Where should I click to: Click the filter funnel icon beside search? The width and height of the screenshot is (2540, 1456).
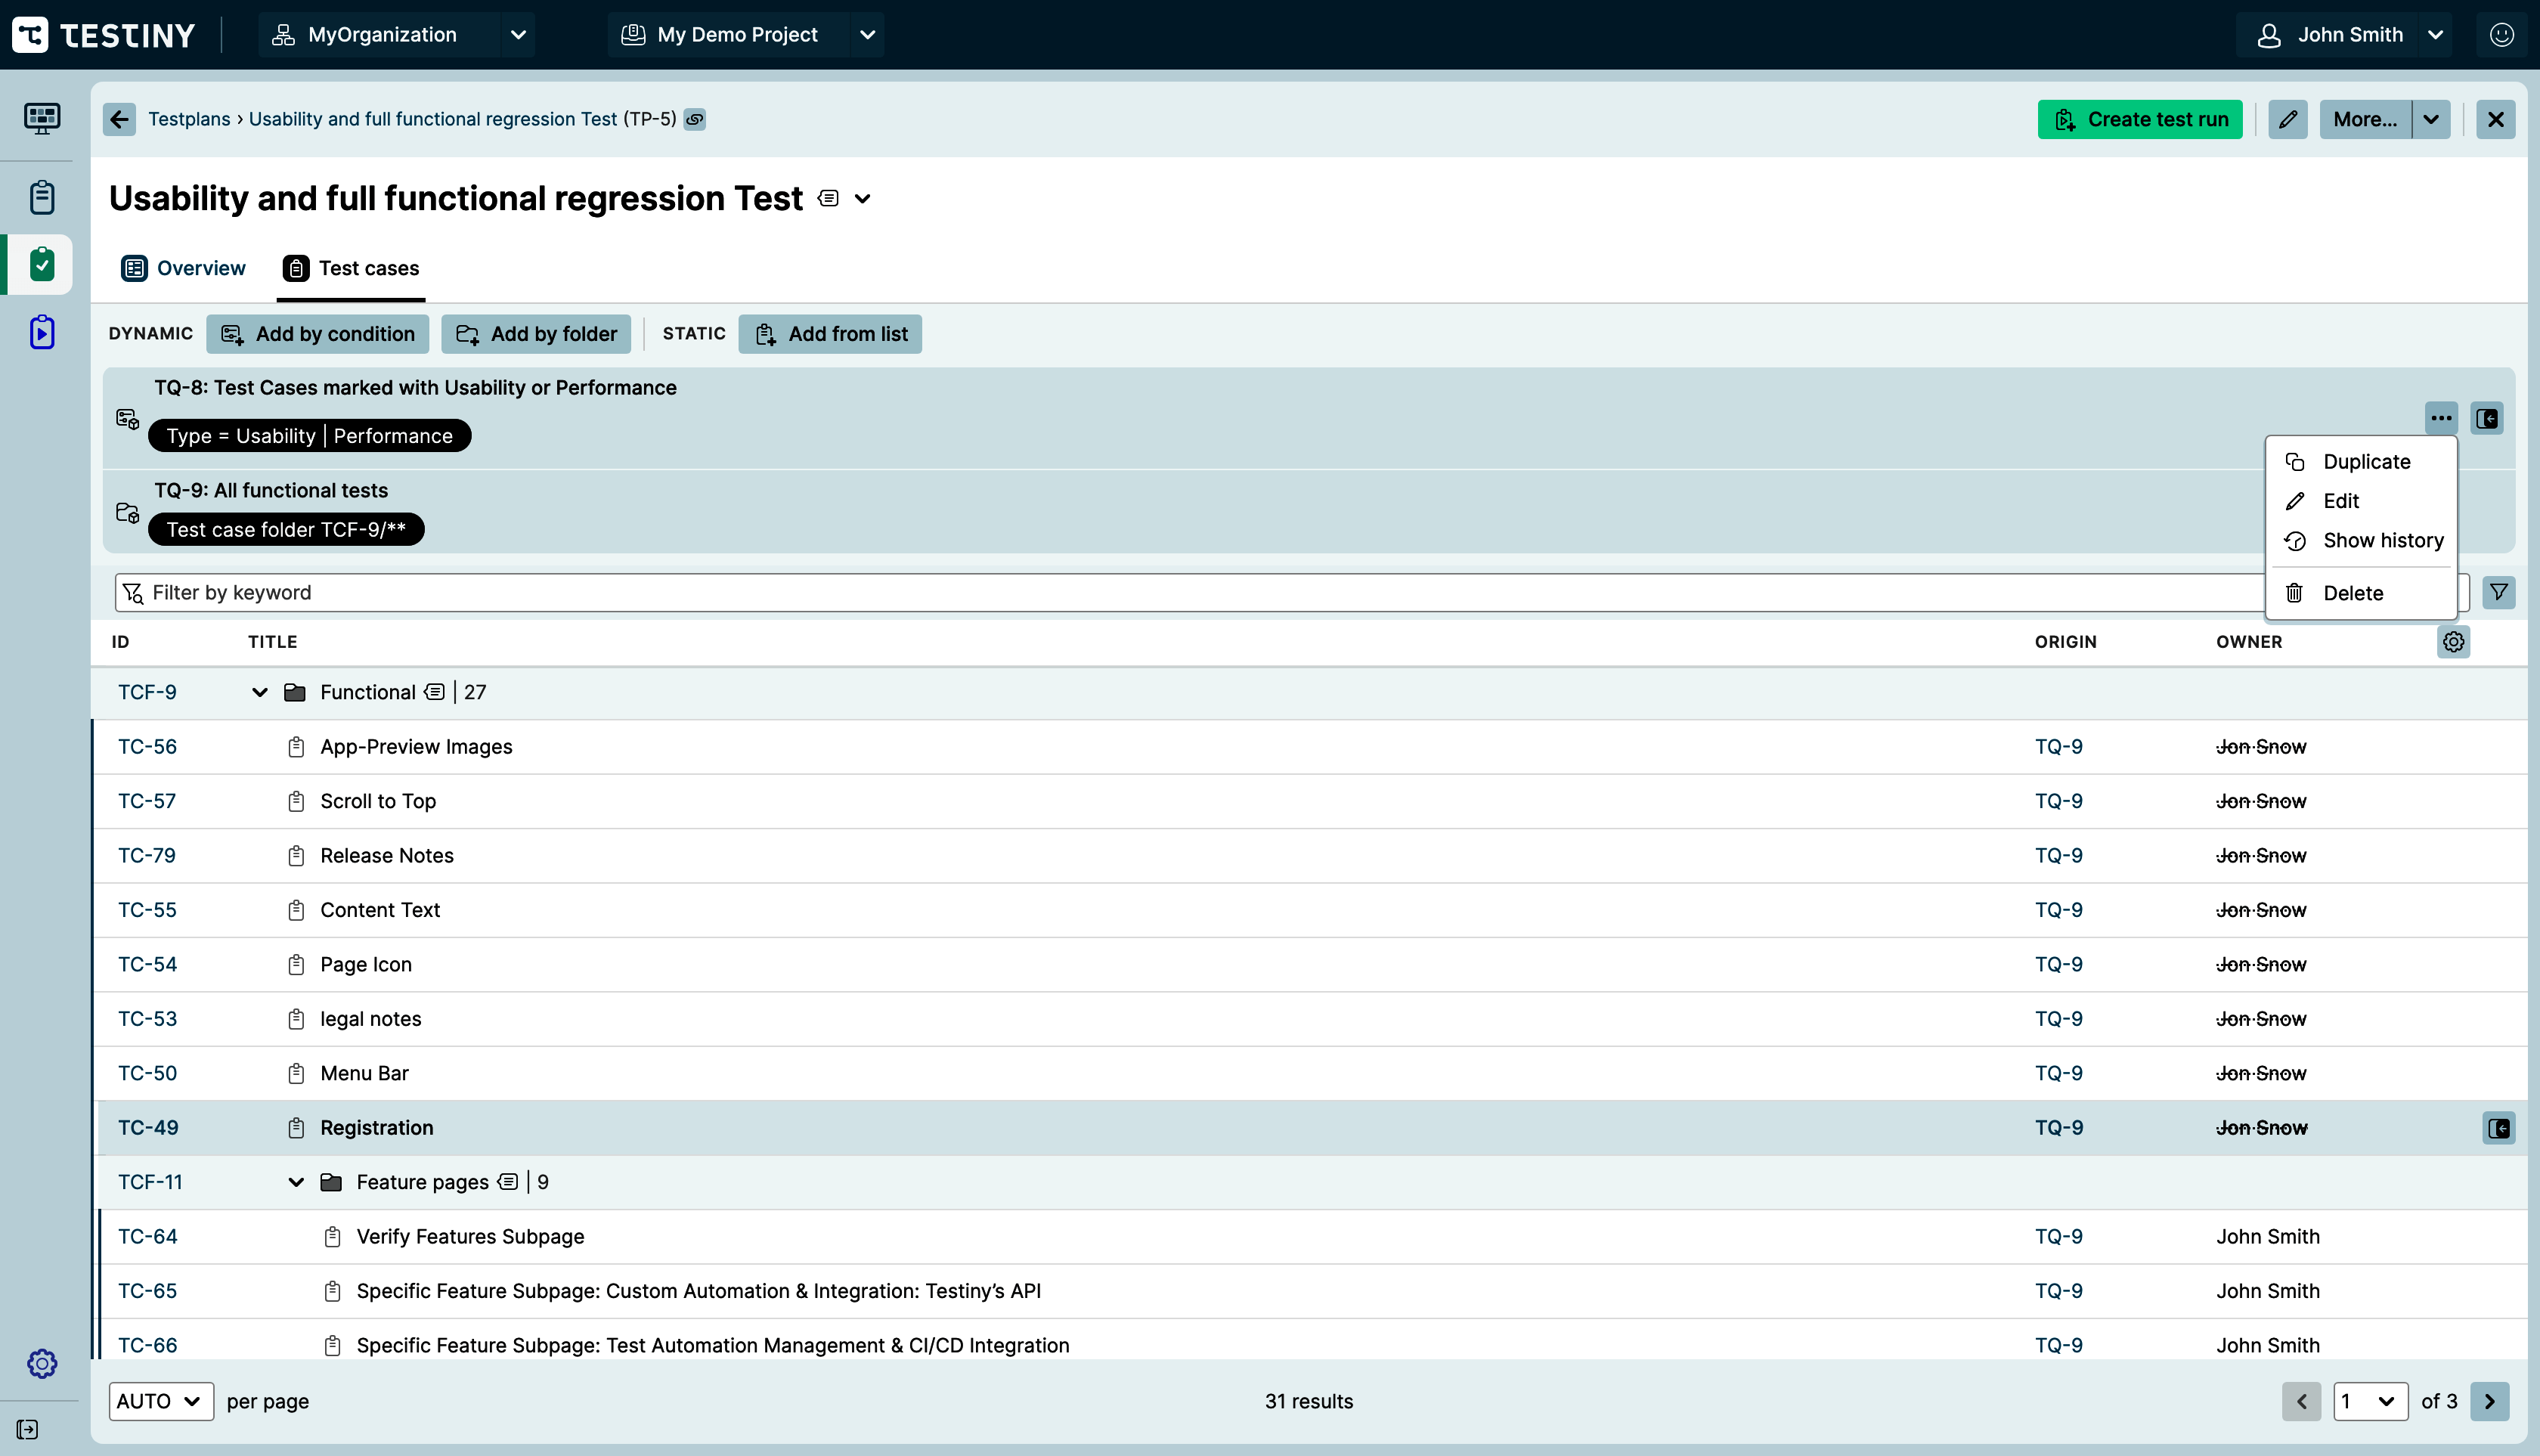(2498, 592)
